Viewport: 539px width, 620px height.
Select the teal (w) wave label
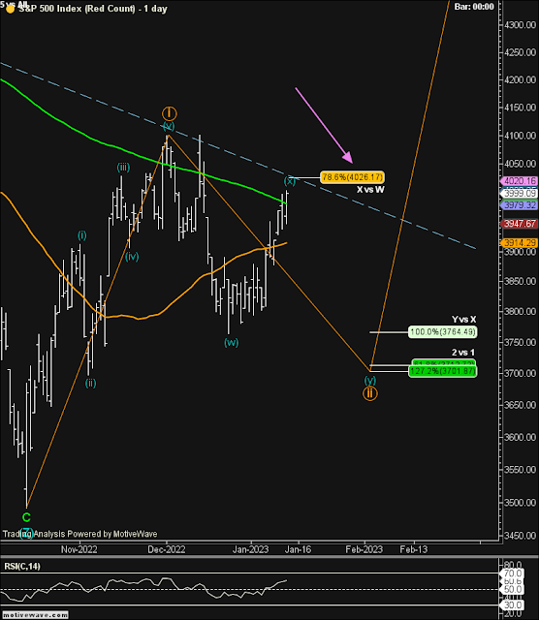pos(232,342)
